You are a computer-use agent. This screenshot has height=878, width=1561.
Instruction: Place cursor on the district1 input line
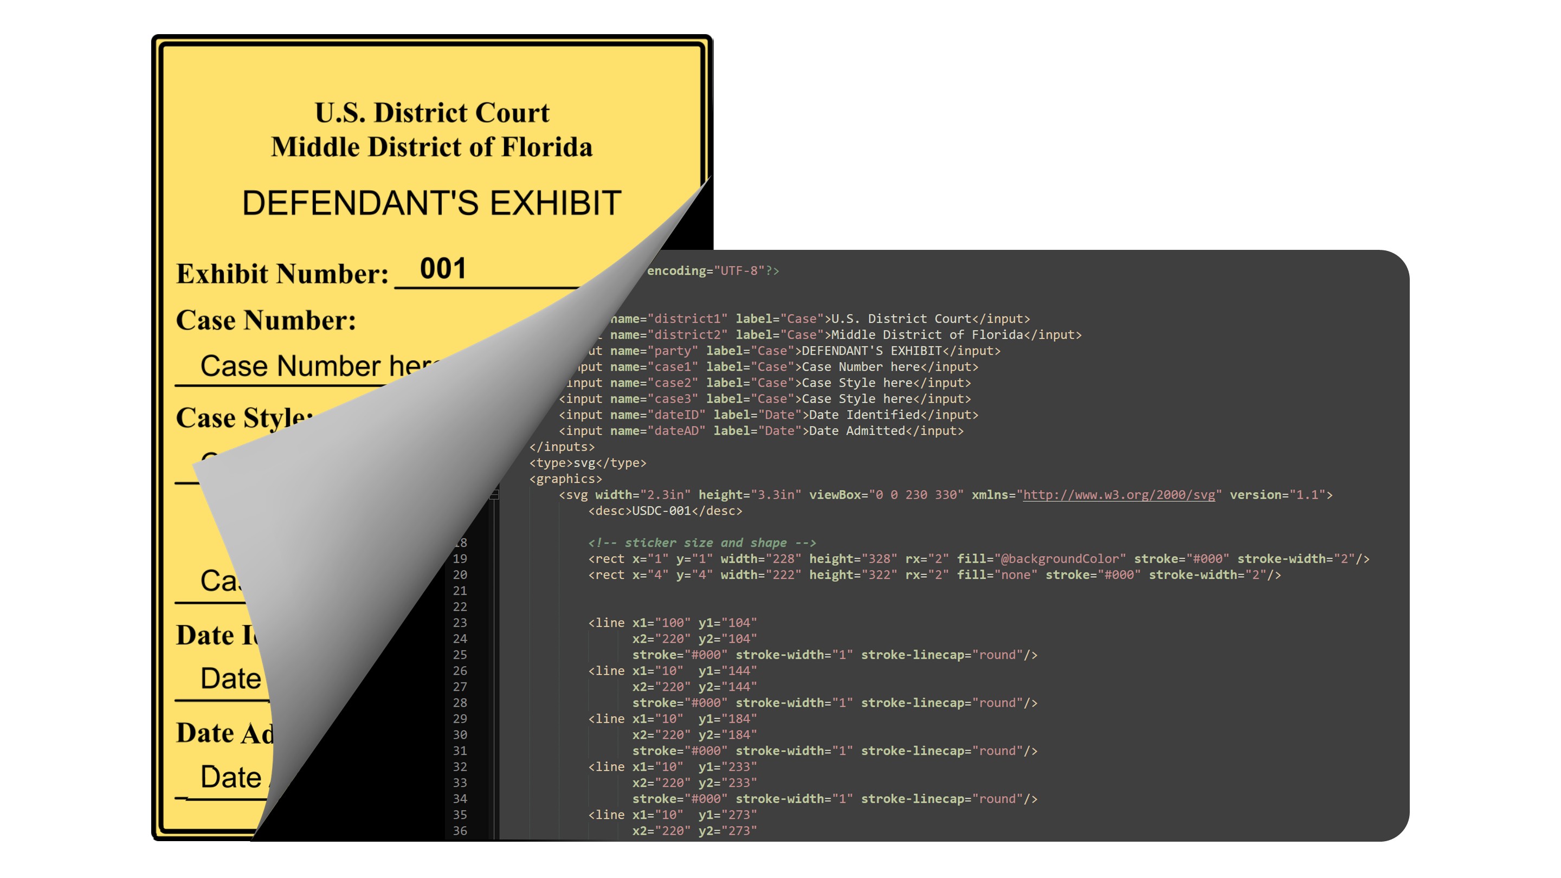820,319
